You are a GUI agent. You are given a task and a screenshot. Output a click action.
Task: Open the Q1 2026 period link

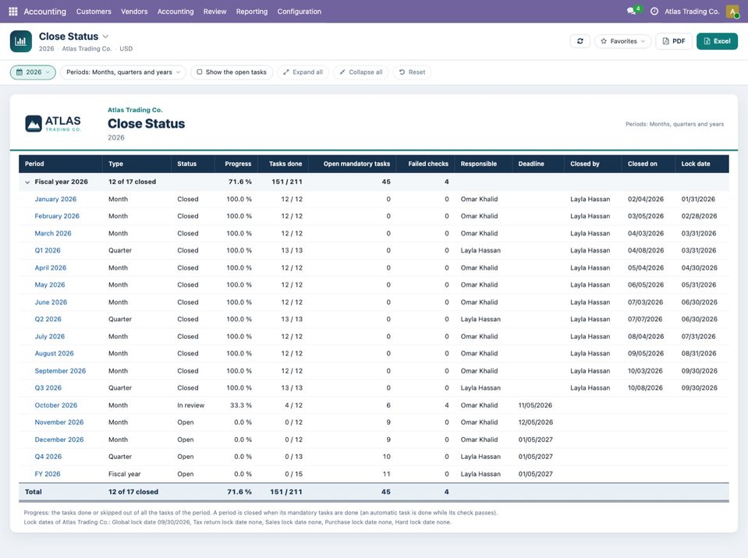[48, 250]
